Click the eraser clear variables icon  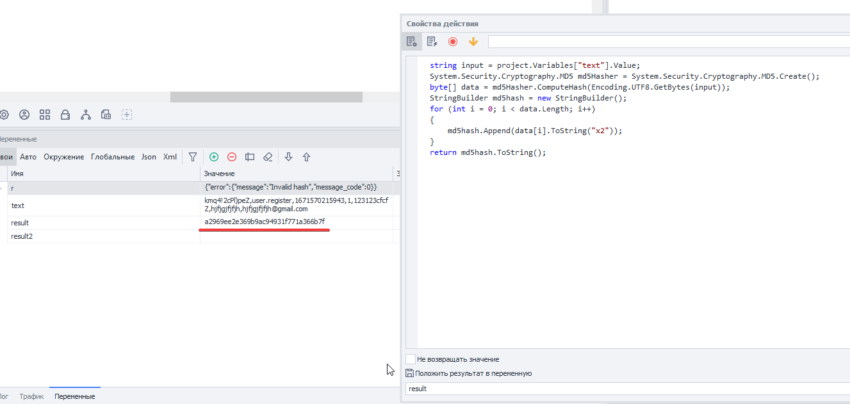(x=268, y=157)
